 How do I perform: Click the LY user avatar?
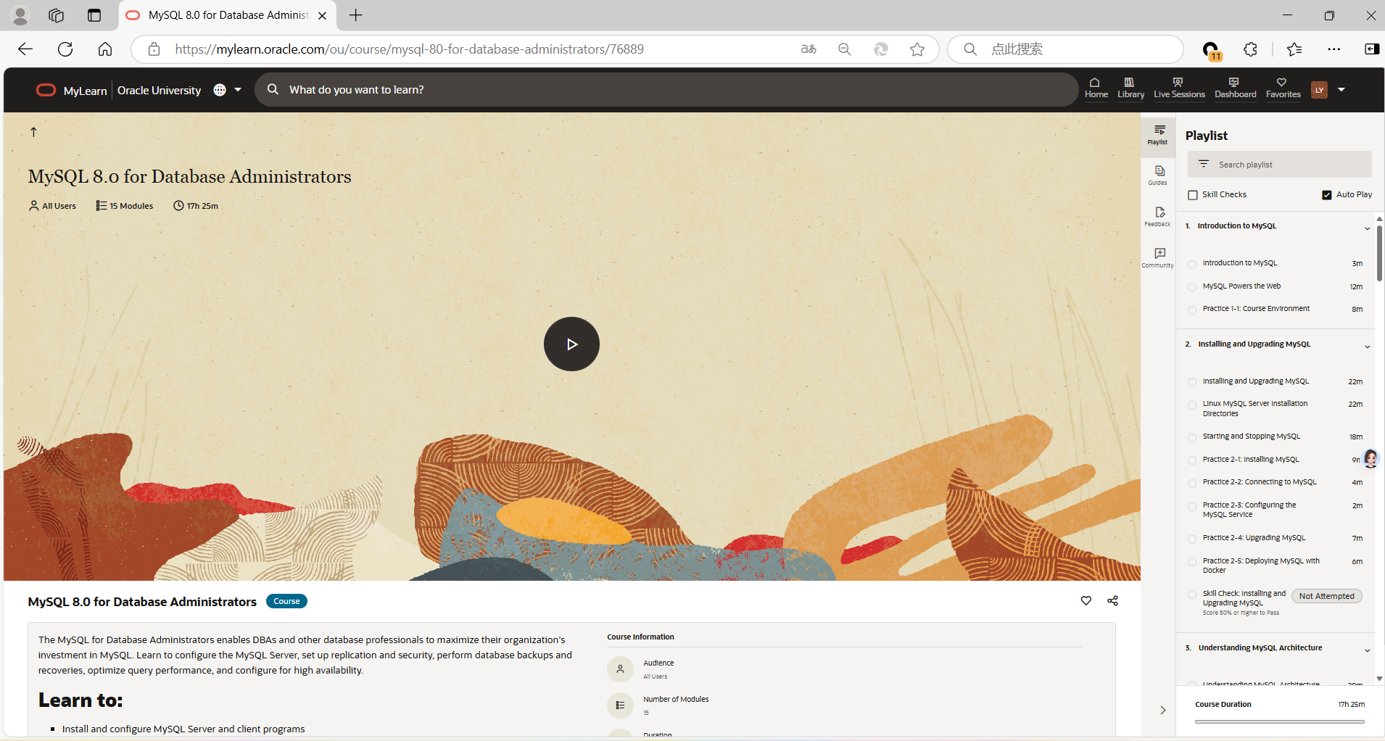(1319, 90)
